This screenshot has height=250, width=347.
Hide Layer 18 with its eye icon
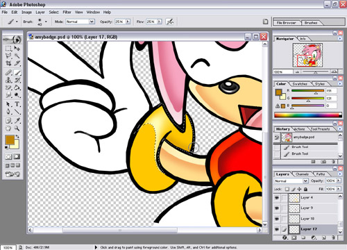(277, 219)
